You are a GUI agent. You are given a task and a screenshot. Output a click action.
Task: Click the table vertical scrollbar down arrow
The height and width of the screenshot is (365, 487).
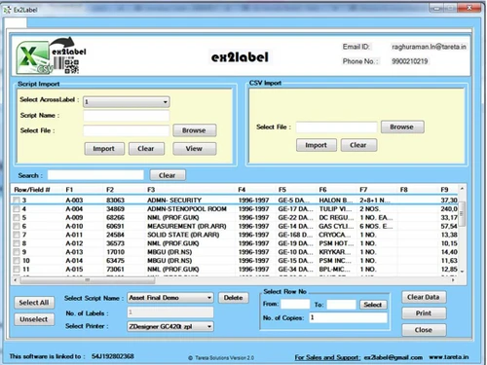coord(462,272)
